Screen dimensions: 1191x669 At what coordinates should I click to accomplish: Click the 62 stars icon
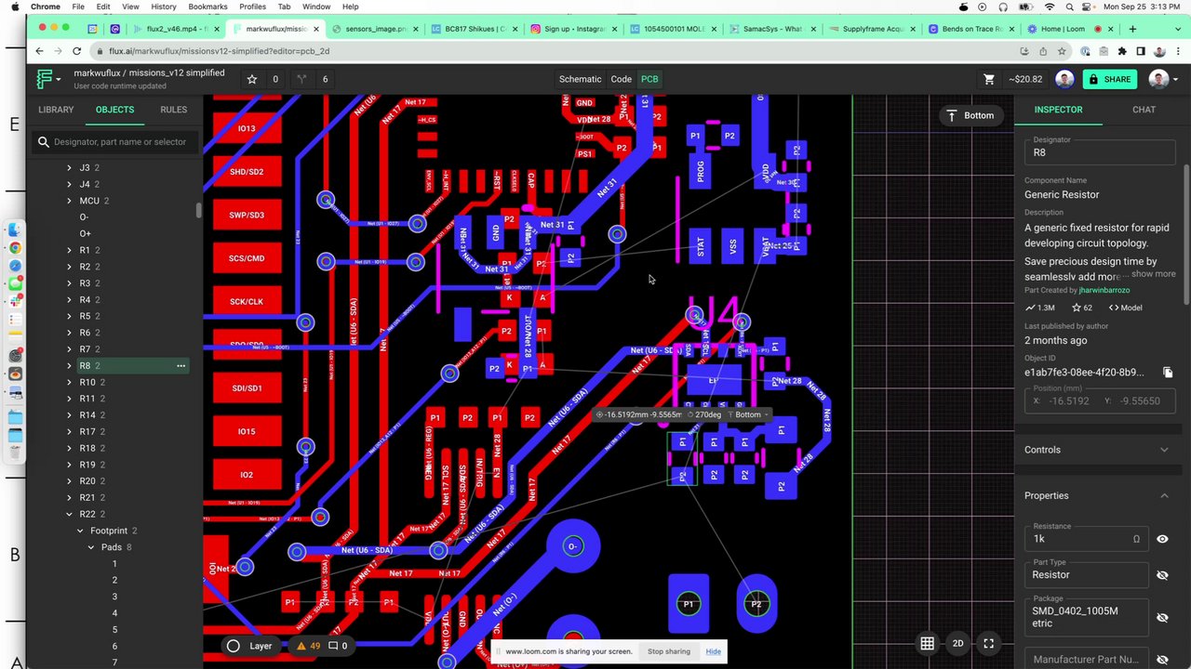coord(1077,308)
